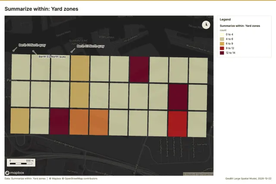276x184 pixels.
Task: Click the 500 m scale bar
Action: [x=21, y=162]
